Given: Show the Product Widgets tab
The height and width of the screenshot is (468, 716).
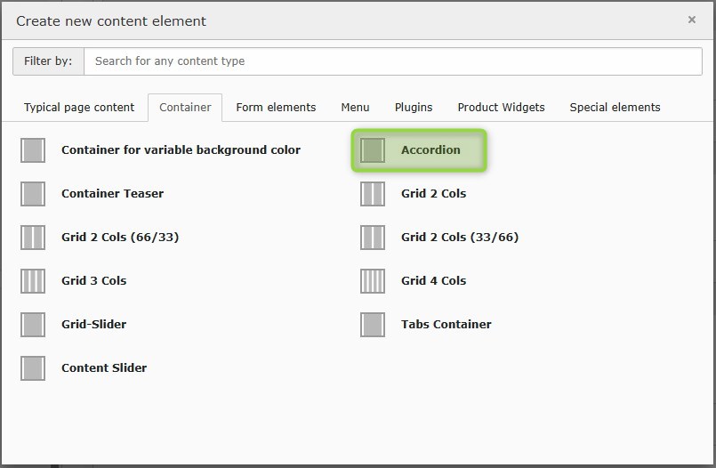Looking at the screenshot, I should 501,108.
